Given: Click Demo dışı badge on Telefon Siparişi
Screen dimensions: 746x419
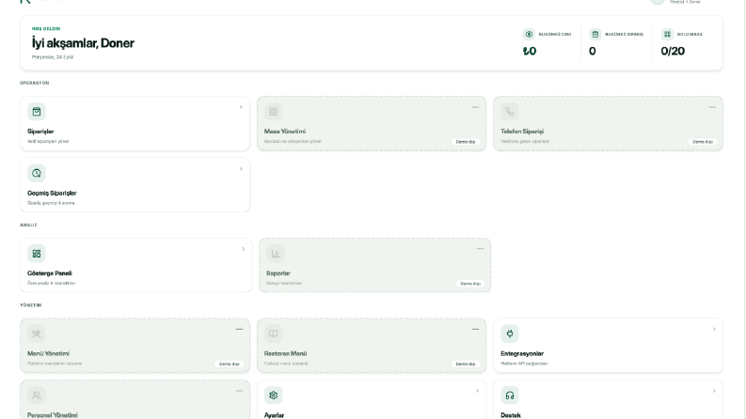Looking at the screenshot, I should click(x=702, y=142).
